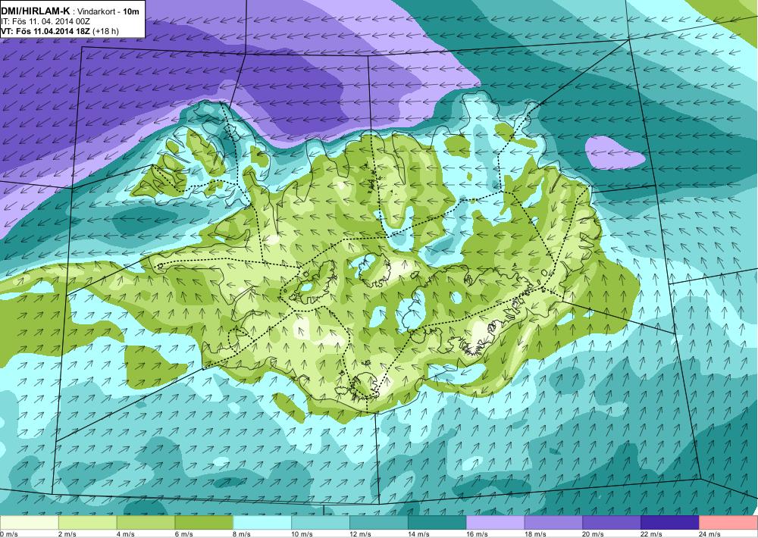Click the '2 m/s' legend label
This screenshot has height=538, width=758.
tap(67, 533)
